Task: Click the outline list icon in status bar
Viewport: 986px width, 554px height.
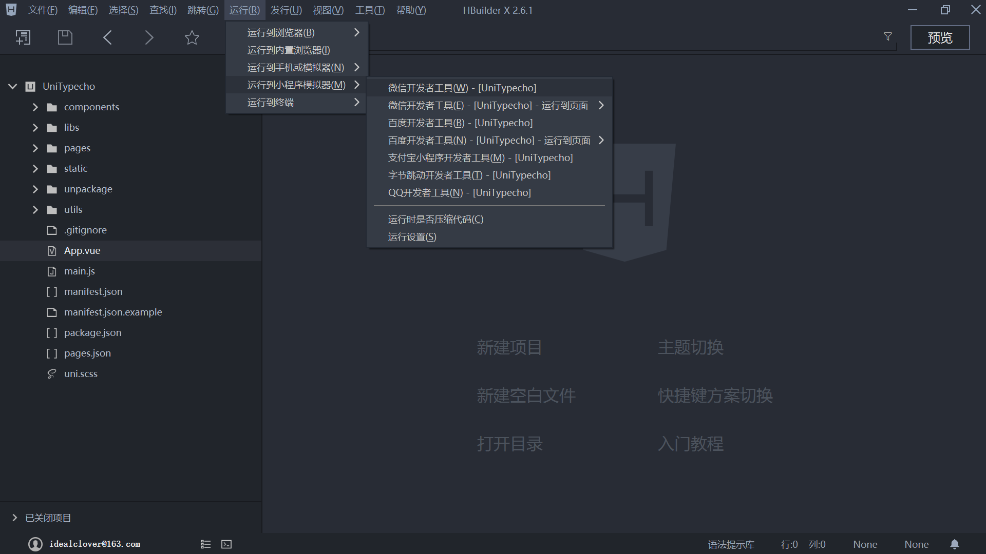Action: pos(206,544)
